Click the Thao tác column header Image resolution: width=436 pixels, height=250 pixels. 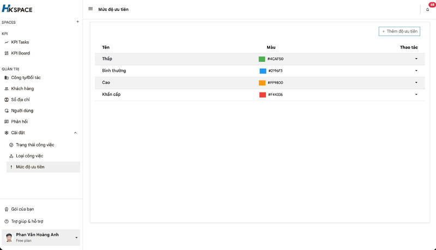click(409, 47)
